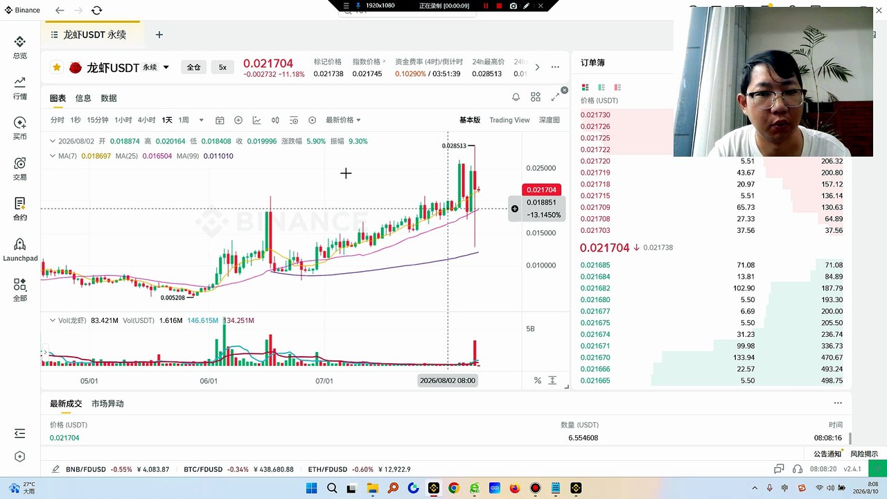887x499 pixels.
Task: Open the 最新价格 price type dropdown
Action: point(343,120)
